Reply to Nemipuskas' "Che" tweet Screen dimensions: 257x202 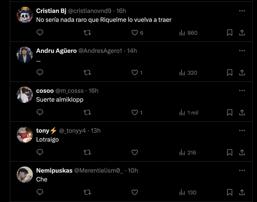tap(40, 192)
